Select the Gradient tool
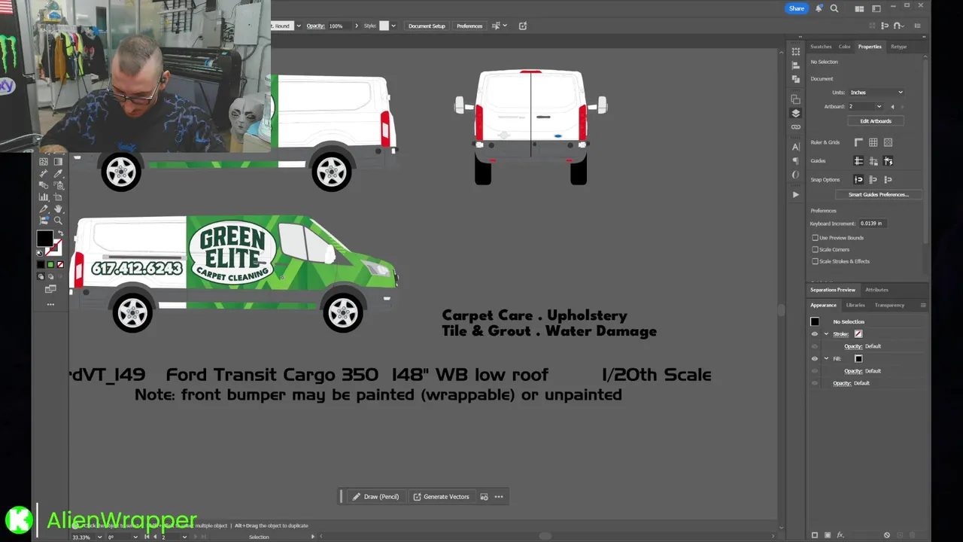963x542 pixels. [x=58, y=162]
